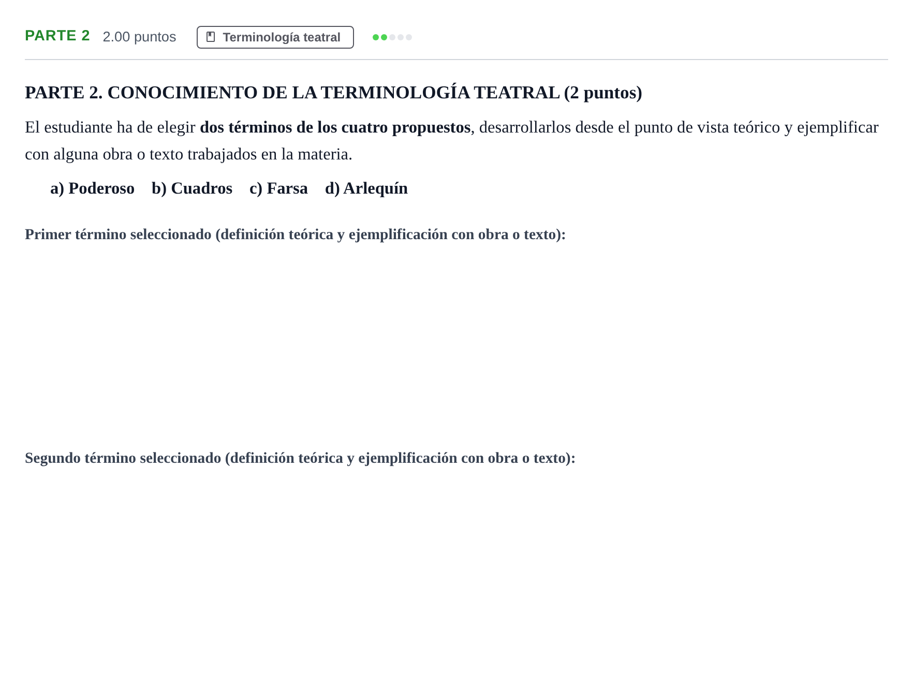This screenshot has height=674, width=913.
Task: Click the bold phrase dos términos de los cuatro propuestos
Action: [x=335, y=127]
